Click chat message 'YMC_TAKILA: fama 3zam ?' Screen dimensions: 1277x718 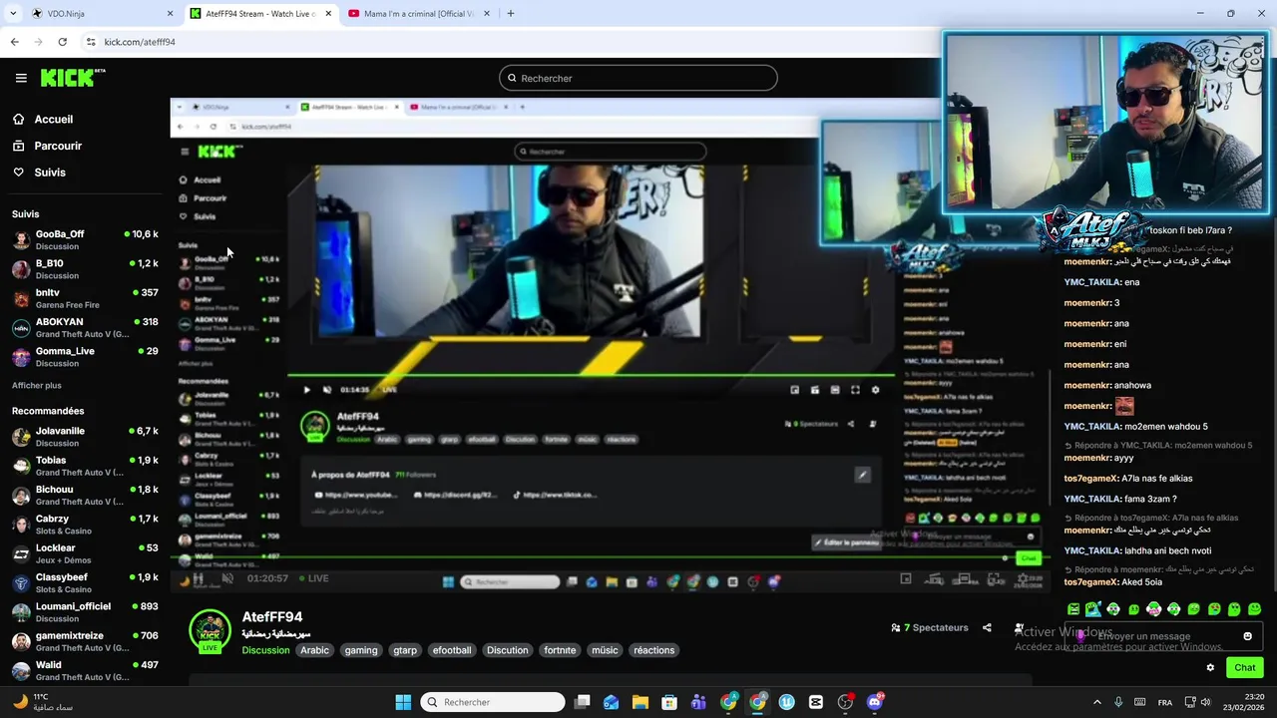pos(1120,499)
